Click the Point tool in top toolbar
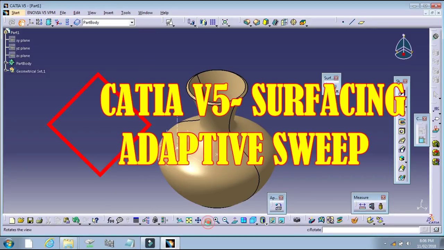 click(x=343, y=22)
